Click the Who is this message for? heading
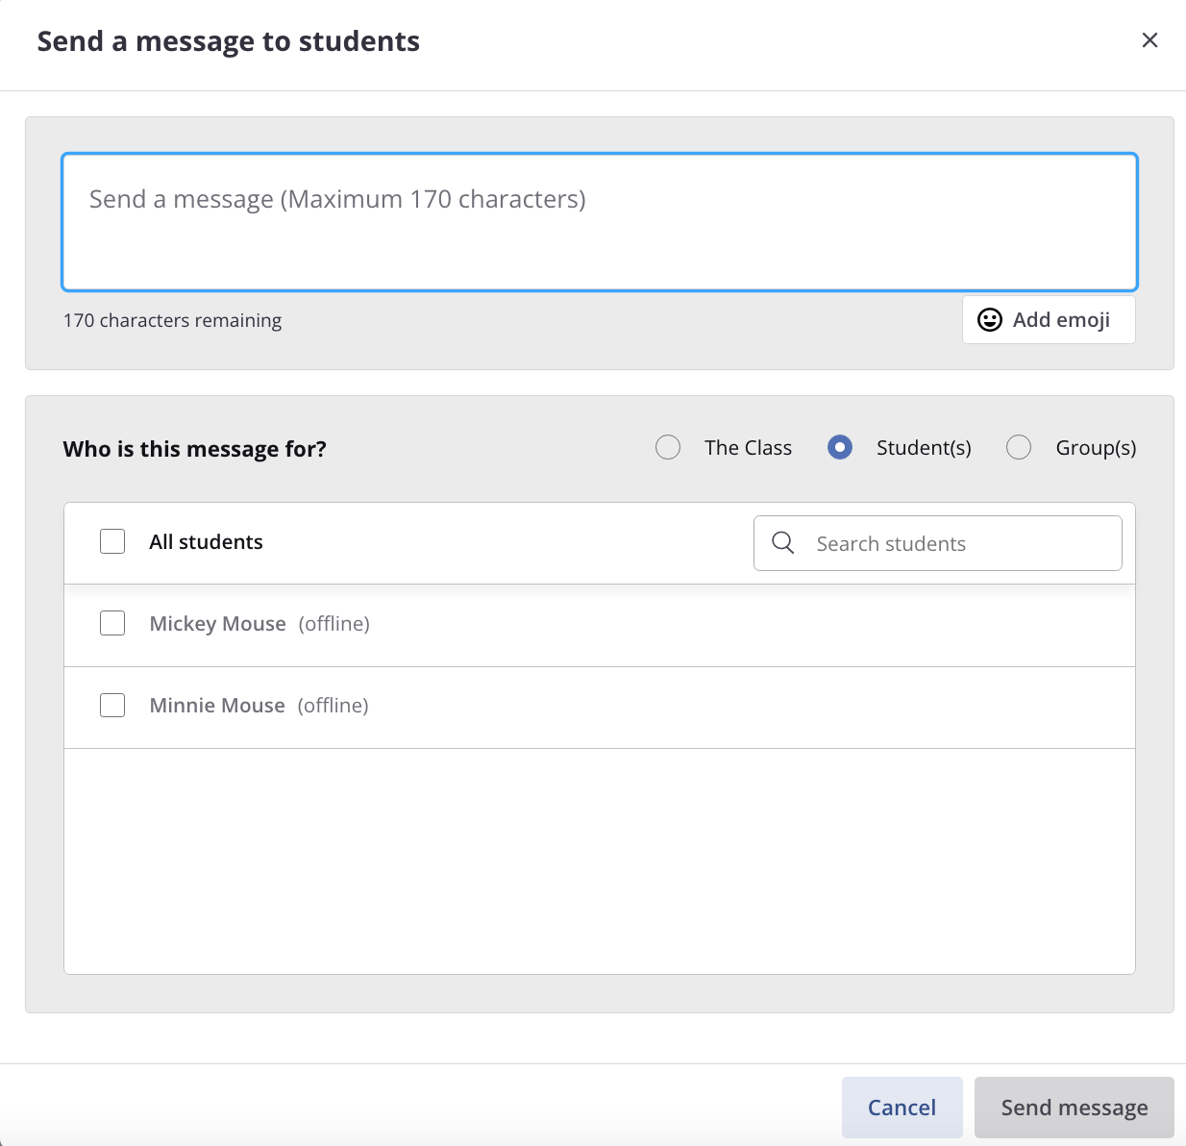 pos(195,449)
